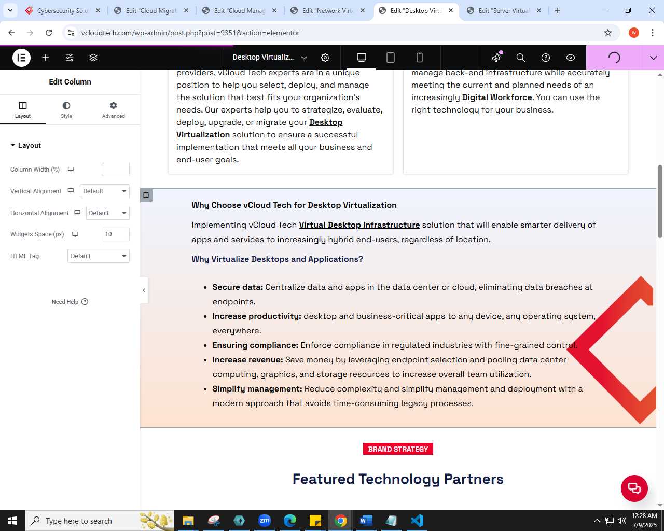Open Desktop Virtualiz... document dropdown
Screen dimensions: 664x531
pyautogui.click(x=270, y=58)
